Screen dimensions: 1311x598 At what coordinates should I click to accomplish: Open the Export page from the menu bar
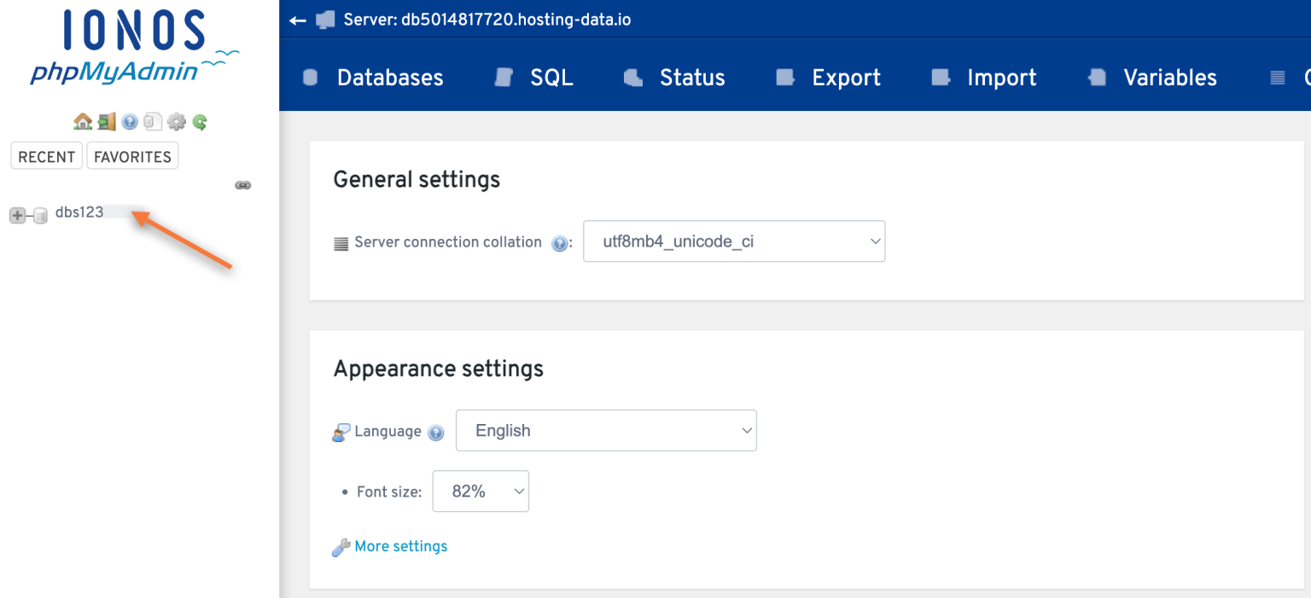(x=846, y=78)
